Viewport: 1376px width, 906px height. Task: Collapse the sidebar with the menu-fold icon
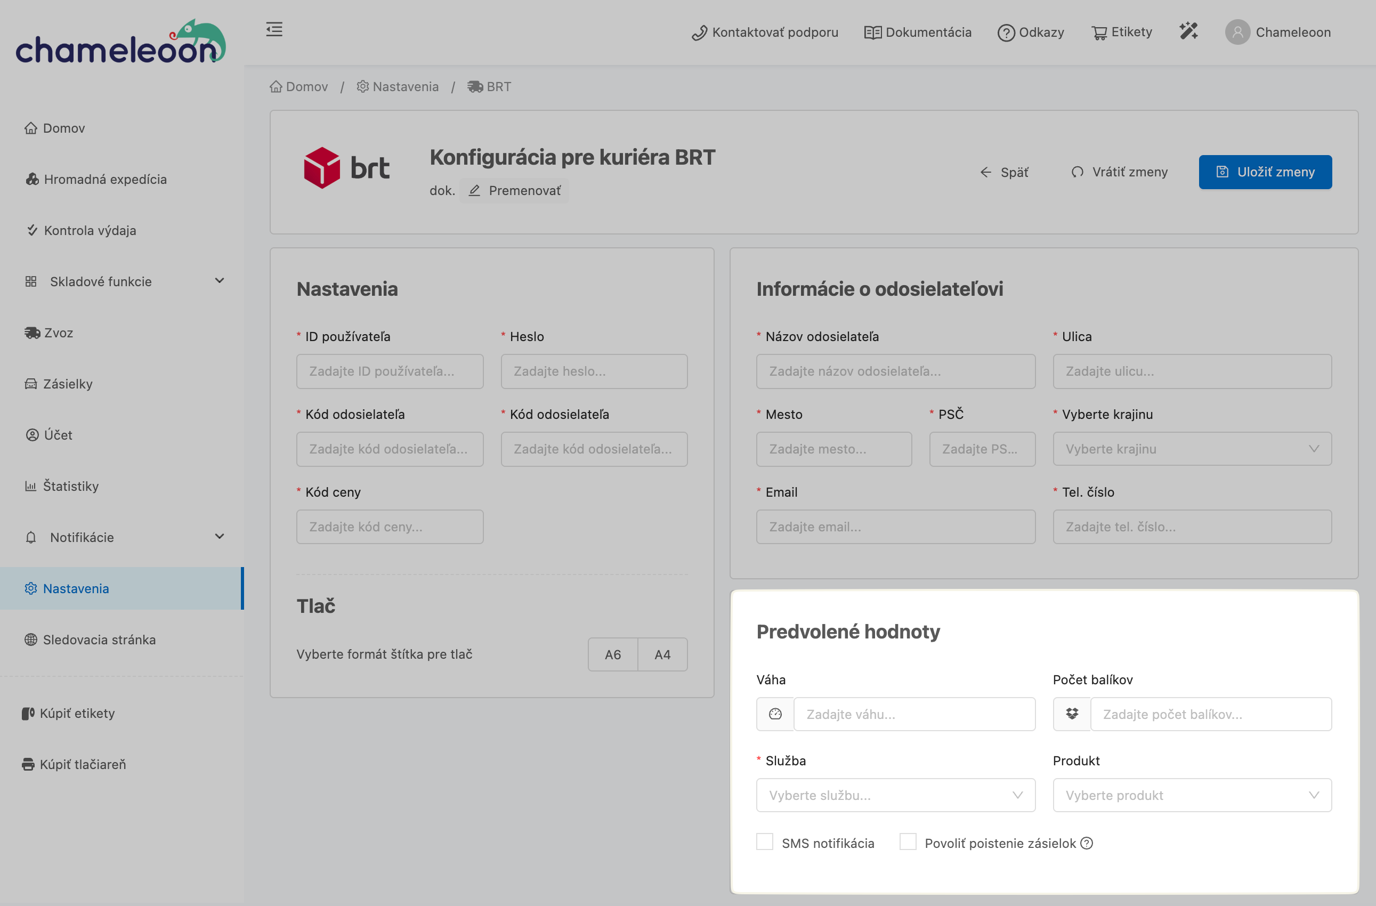pyautogui.click(x=274, y=29)
